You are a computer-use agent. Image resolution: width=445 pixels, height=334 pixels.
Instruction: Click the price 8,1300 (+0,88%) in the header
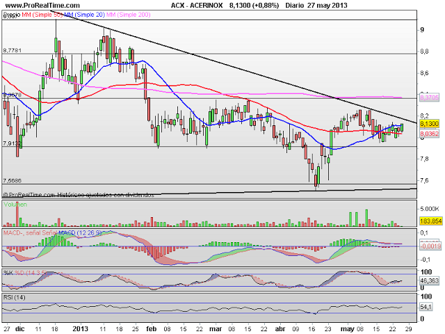pyautogui.click(x=254, y=5)
